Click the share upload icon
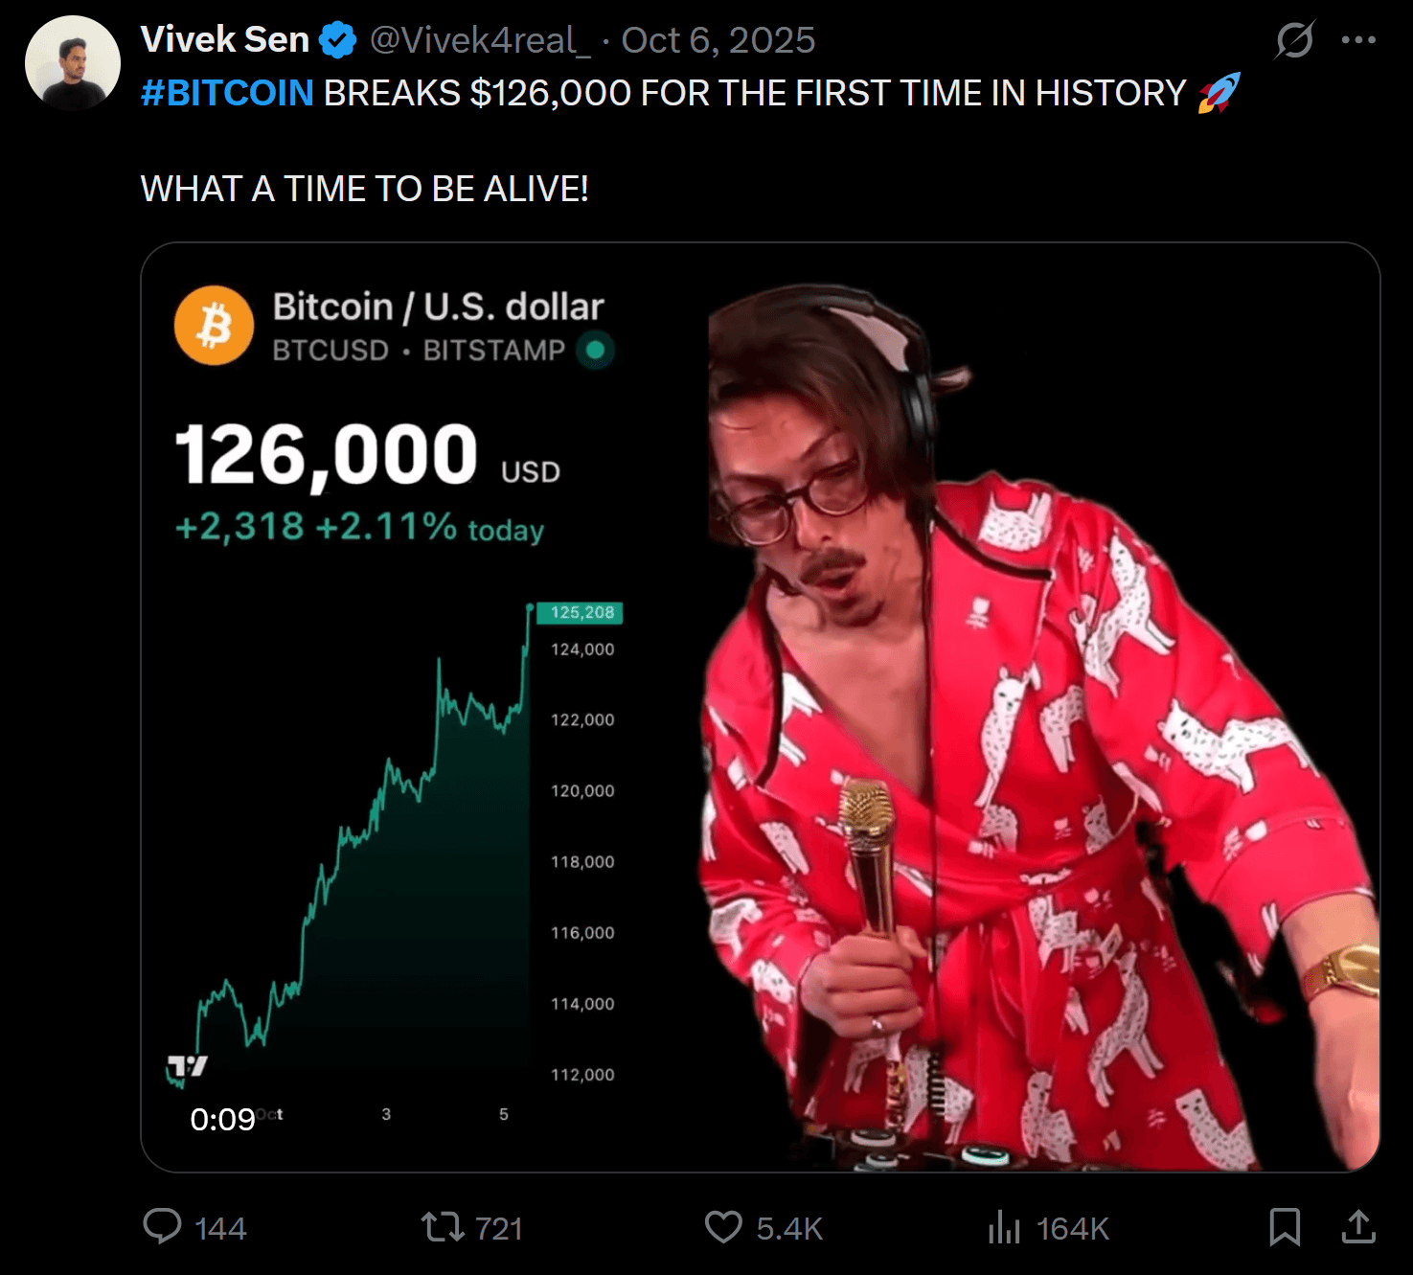The width and height of the screenshot is (1413, 1275). coord(1358,1227)
